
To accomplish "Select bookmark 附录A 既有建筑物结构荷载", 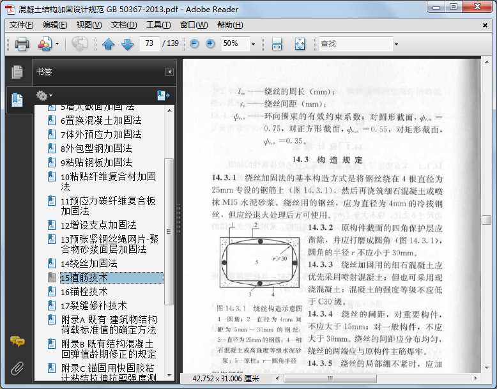I will tap(109, 324).
